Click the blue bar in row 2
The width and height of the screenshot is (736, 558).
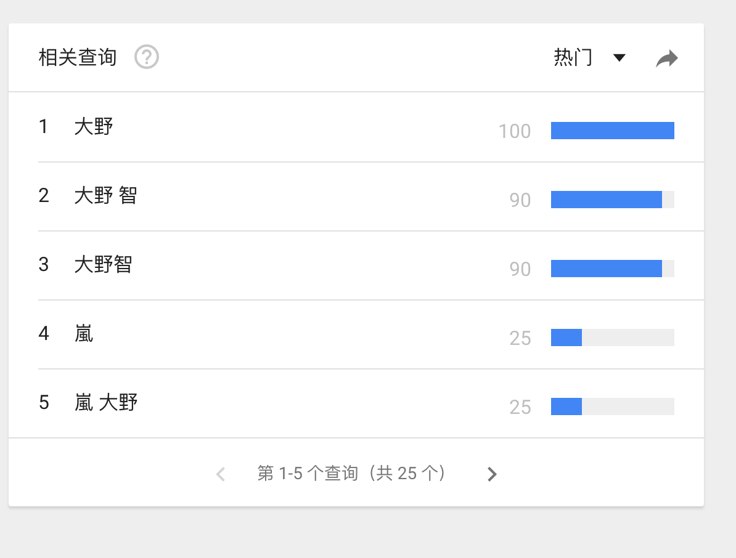606,200
